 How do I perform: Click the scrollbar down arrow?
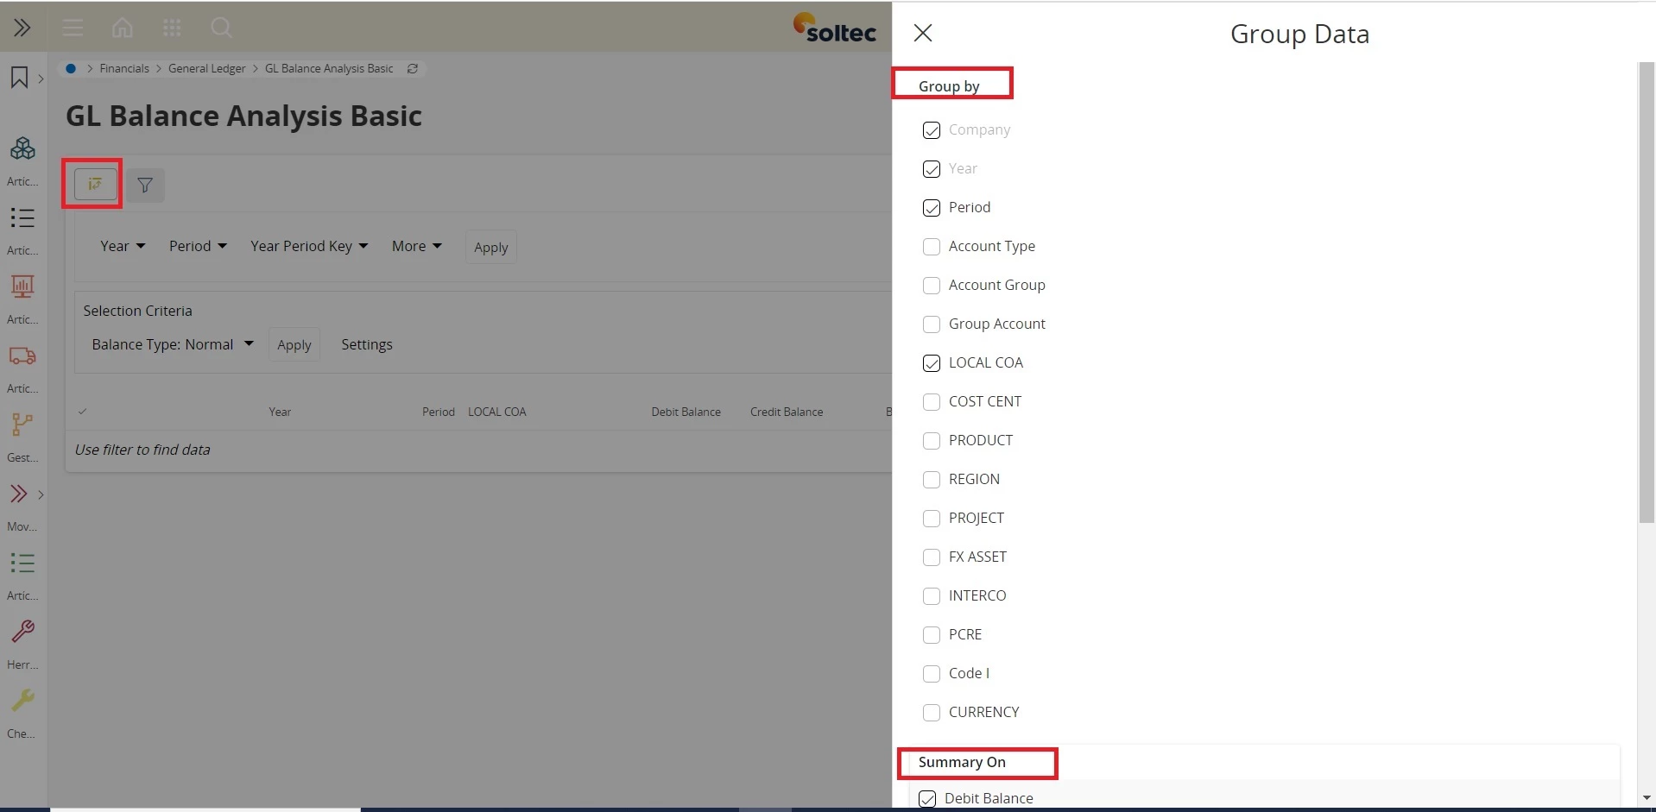click(x=1647, y=798)
